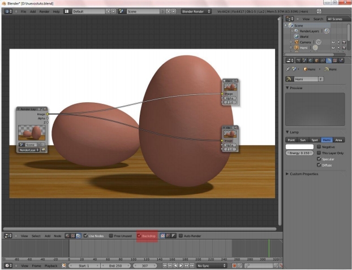Add a new screen layout with plus icon
This screenshot has width=352, height=270.
click(108, 11)
